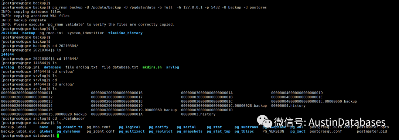Click WAL file 000000020000000000000014
Image resolution: width=399 pixels, height=140 pixels.
pos(27,106)
